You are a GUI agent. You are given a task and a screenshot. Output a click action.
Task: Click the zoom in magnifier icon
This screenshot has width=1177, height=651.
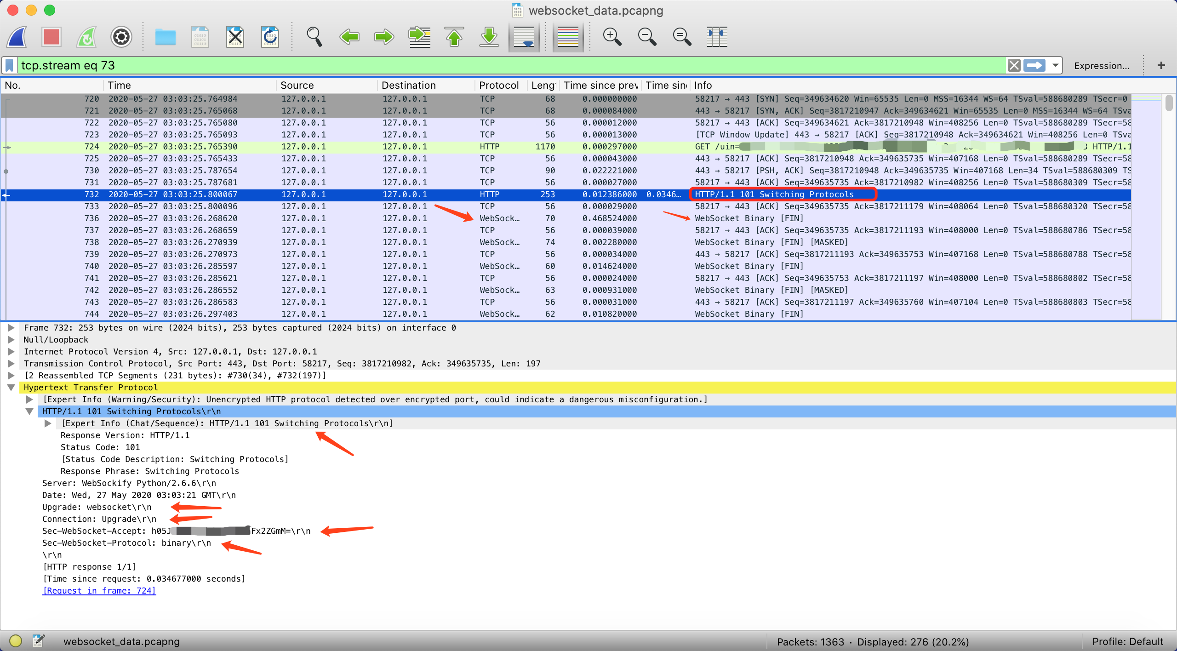coord(612,37)
